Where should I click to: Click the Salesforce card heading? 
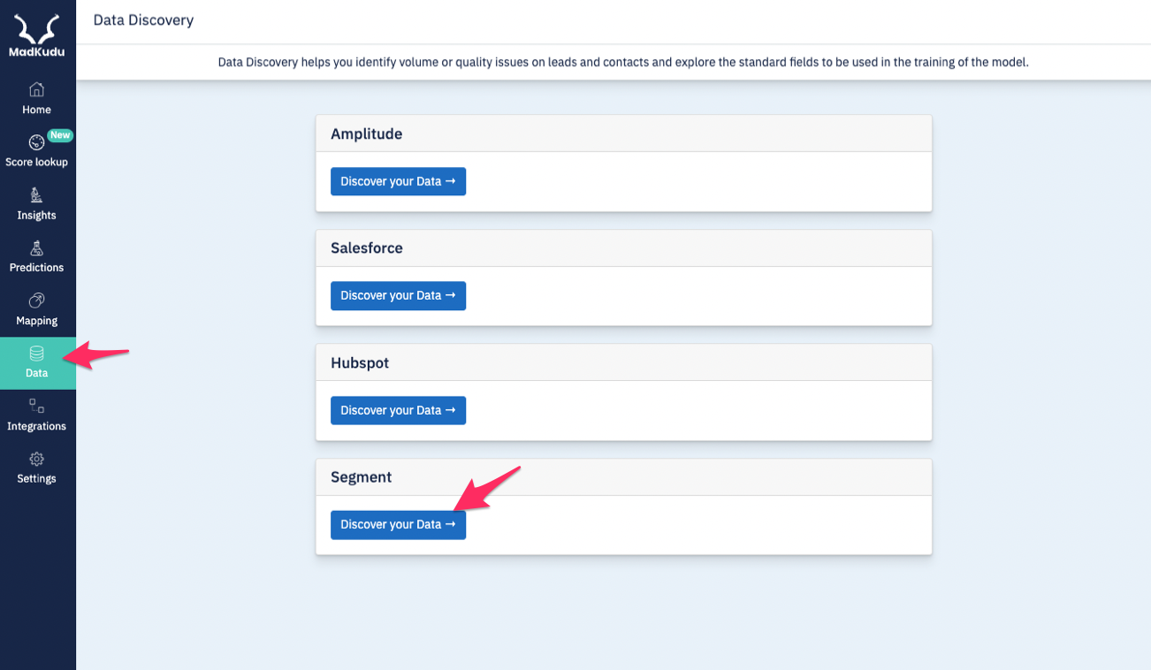[366, 248]
